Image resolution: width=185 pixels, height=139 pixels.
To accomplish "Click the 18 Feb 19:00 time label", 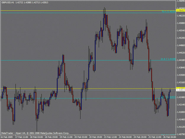I will [x=51, y=137].
